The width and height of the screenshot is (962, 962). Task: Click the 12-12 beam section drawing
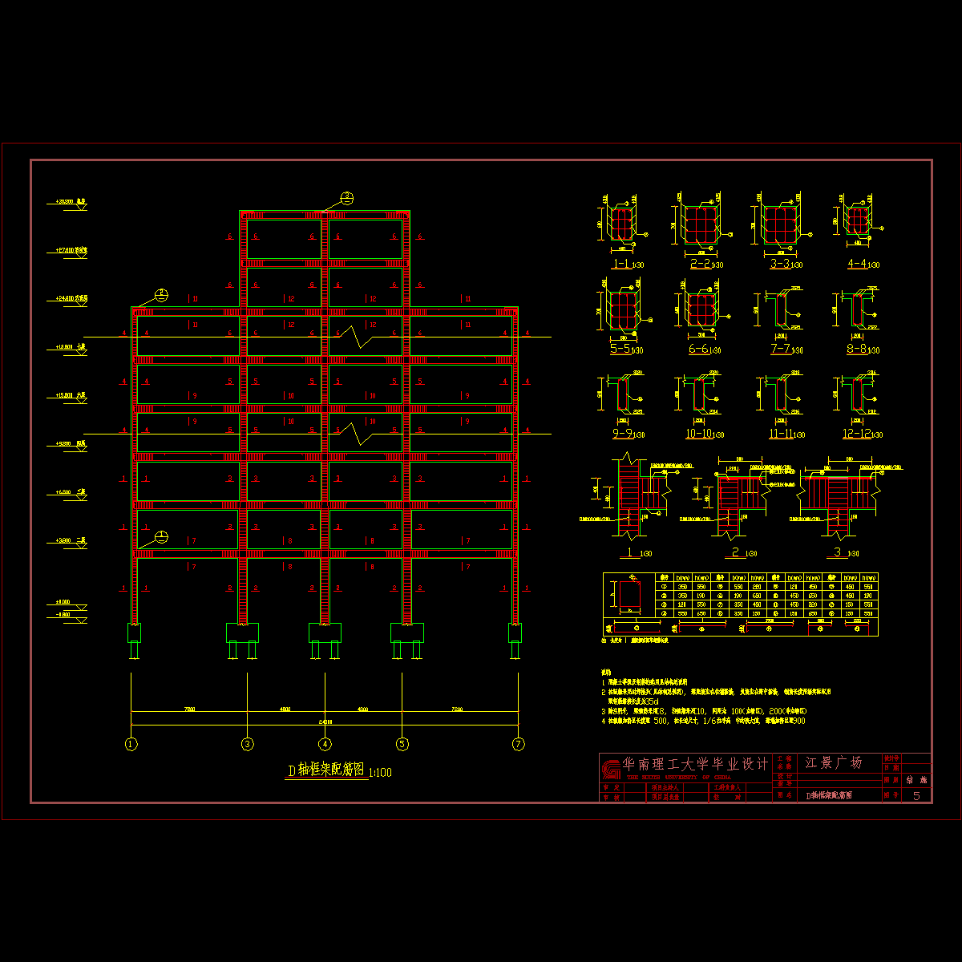click(x=856, y=396)
